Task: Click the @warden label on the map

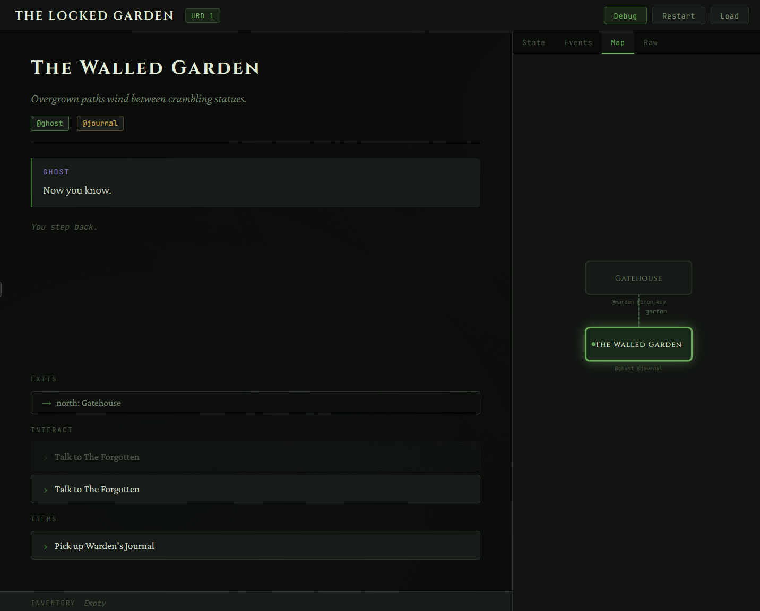Action: (x=623, y=302)
